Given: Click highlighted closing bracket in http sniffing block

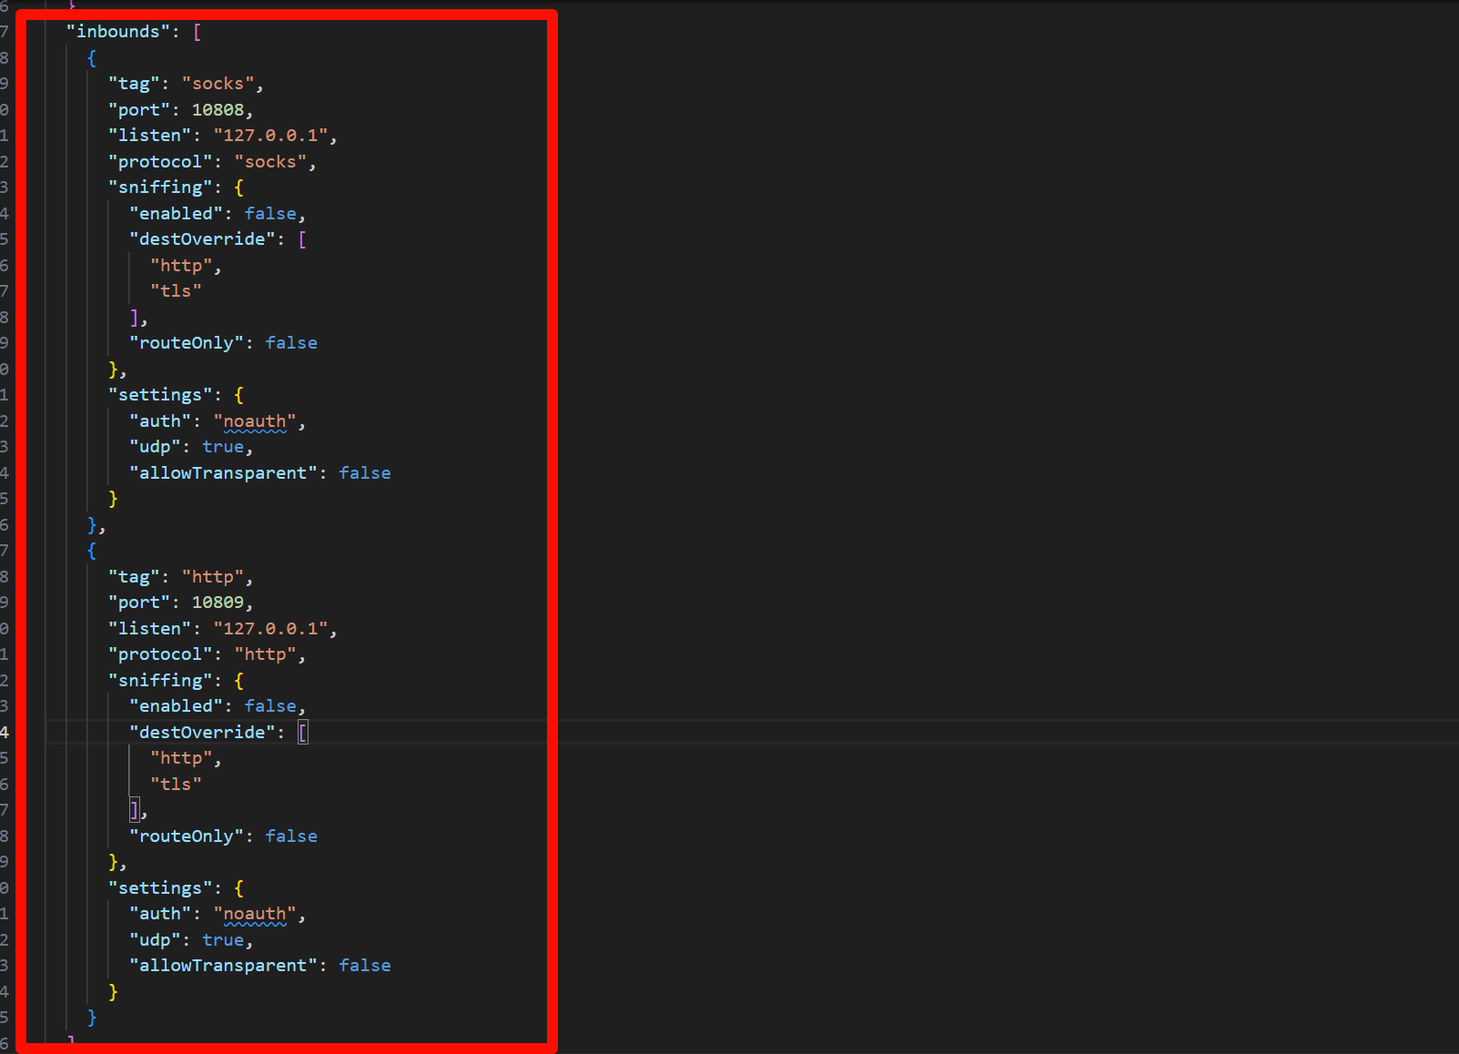Looking at the screenshot, I should (134, 810).
